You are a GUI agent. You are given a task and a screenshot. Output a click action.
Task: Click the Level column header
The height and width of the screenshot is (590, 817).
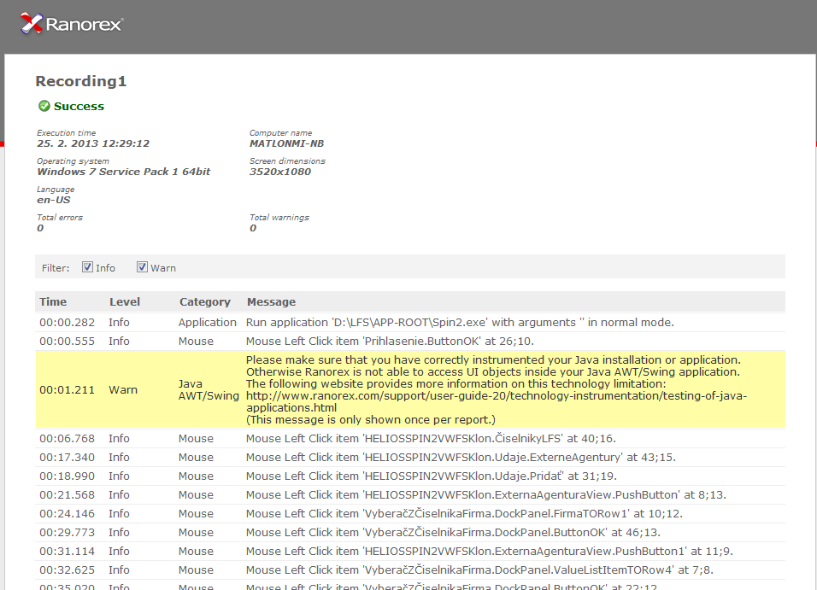[x=125, y=302]
